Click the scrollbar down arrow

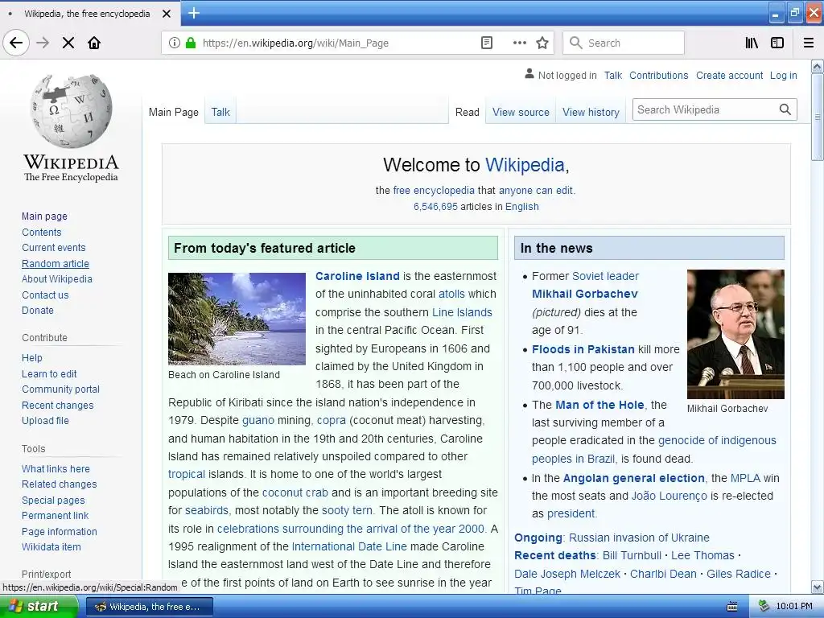coord(818,587)
